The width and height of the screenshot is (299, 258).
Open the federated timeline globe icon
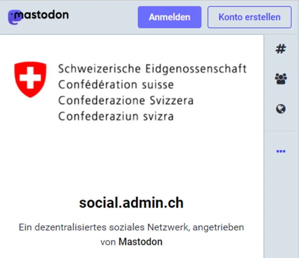[x=281, y=109]
